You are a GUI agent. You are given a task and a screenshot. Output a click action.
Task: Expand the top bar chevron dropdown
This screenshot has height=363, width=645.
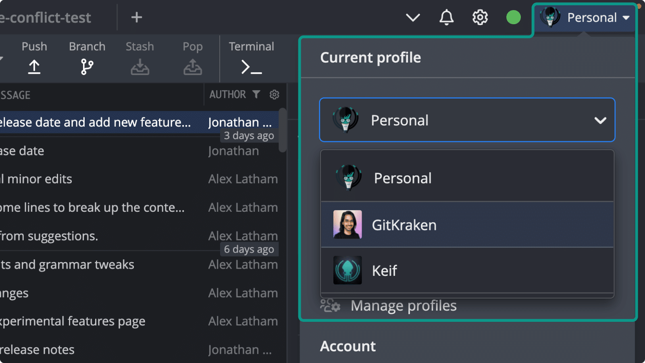pyautogui.click(x=413, y=17)
